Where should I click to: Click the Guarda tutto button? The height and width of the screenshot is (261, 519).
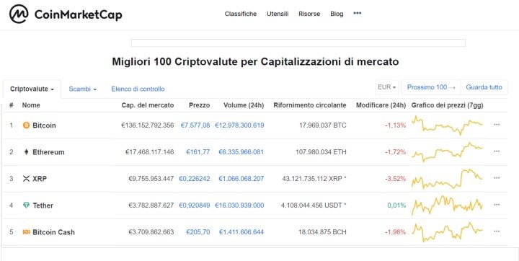click(x=484, y=87)
